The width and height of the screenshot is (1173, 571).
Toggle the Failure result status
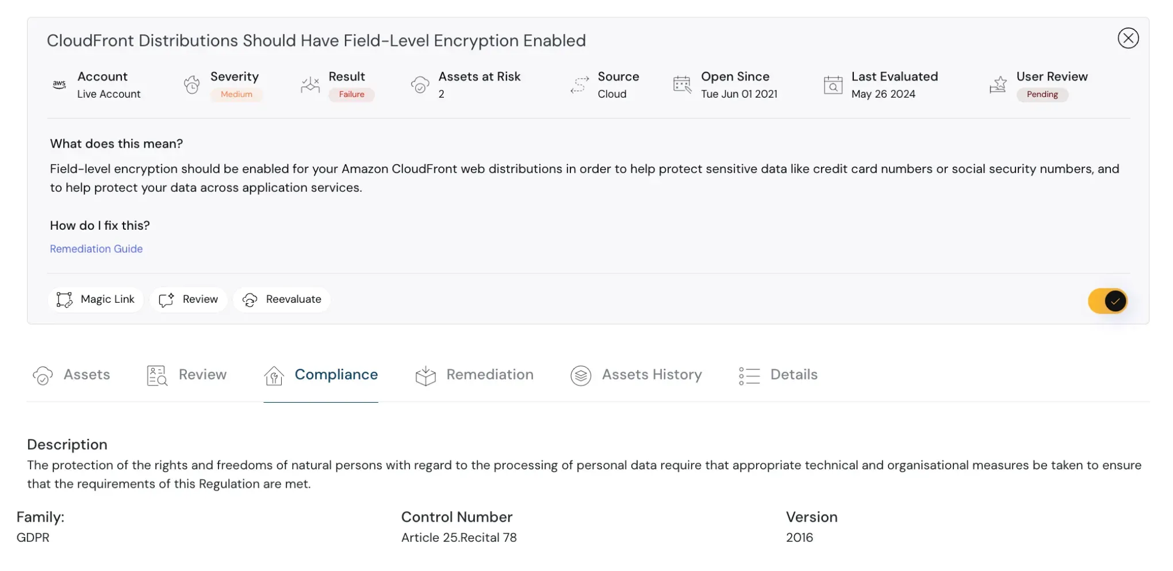coord(351,94)
